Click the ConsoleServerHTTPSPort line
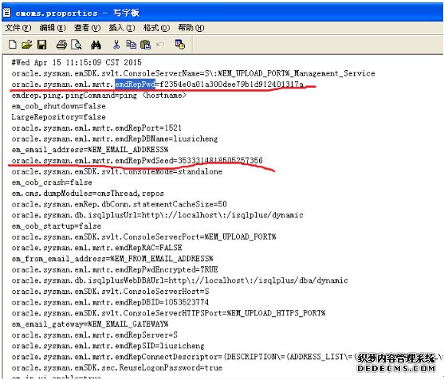The image size is (444, 380). (x=168, y=313)
